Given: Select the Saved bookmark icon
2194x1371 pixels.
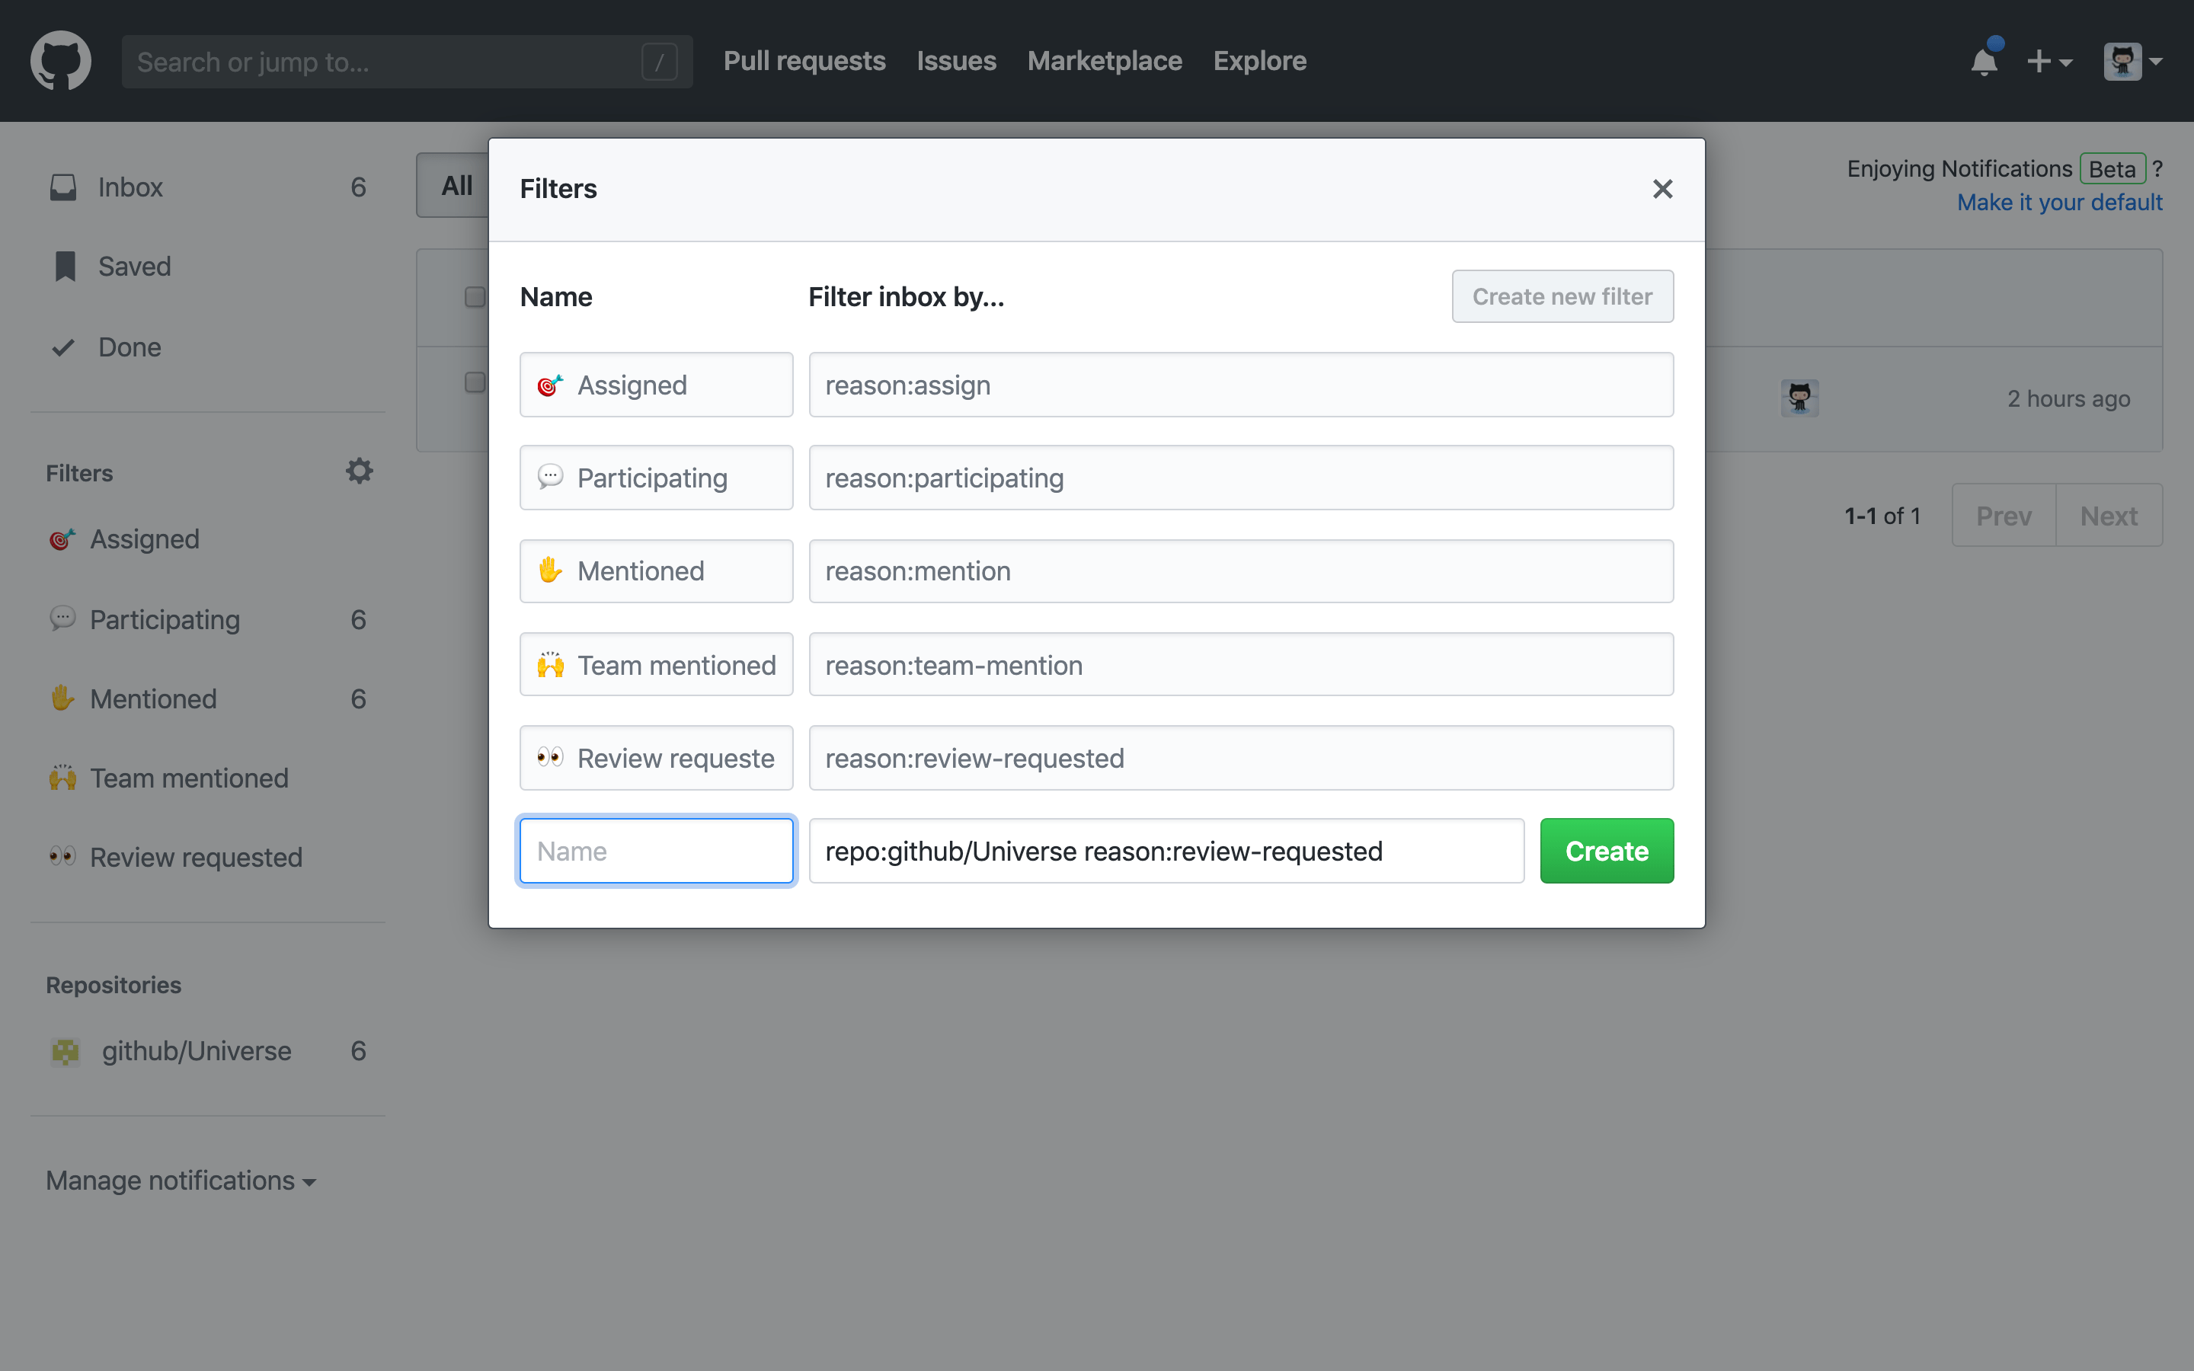Looking at the screenshot, I should click(64, 266).
